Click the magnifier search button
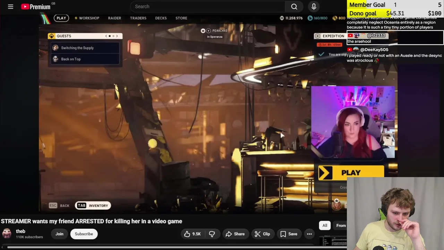This screenshot has height=250, width=444. pyautogui.click(x=294, y=7)
